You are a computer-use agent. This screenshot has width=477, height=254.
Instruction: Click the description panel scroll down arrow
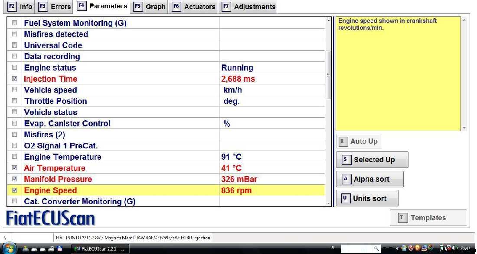[464, 129]
